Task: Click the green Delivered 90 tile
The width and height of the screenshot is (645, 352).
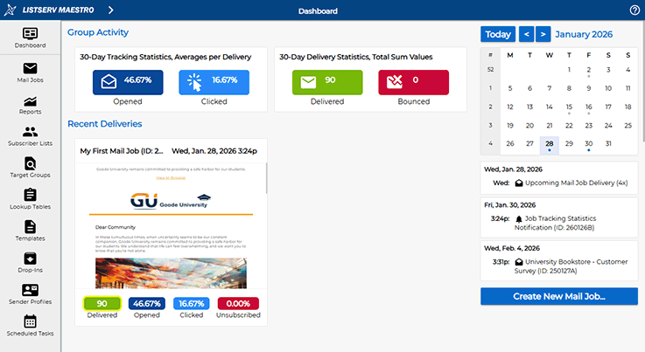Action: tap(325, 82)
